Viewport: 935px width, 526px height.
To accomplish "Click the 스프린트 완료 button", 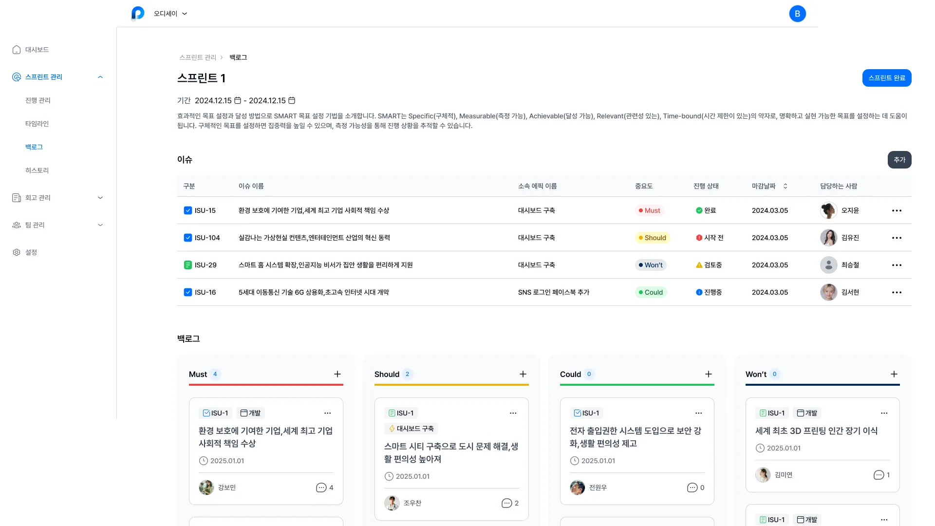I will click(887, 78).
